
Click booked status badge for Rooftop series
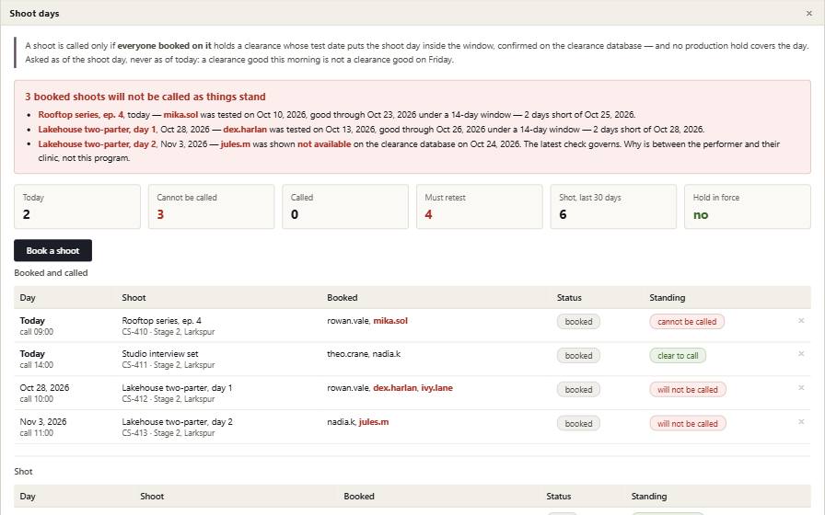578,322
